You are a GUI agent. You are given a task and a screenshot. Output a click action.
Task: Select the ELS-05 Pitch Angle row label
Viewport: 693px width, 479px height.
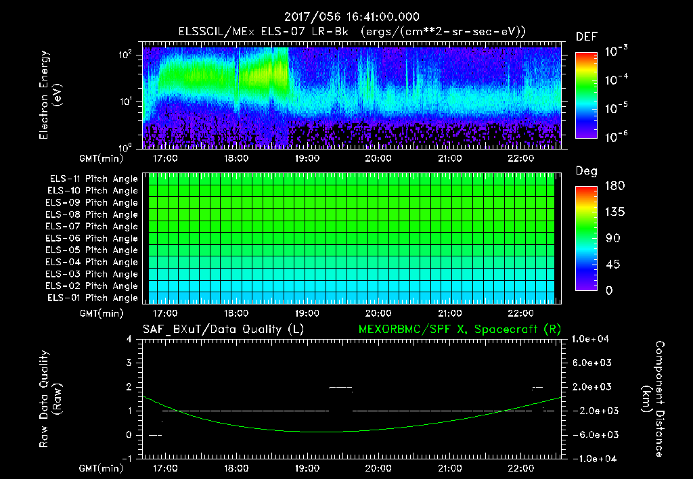coord(92,250)
